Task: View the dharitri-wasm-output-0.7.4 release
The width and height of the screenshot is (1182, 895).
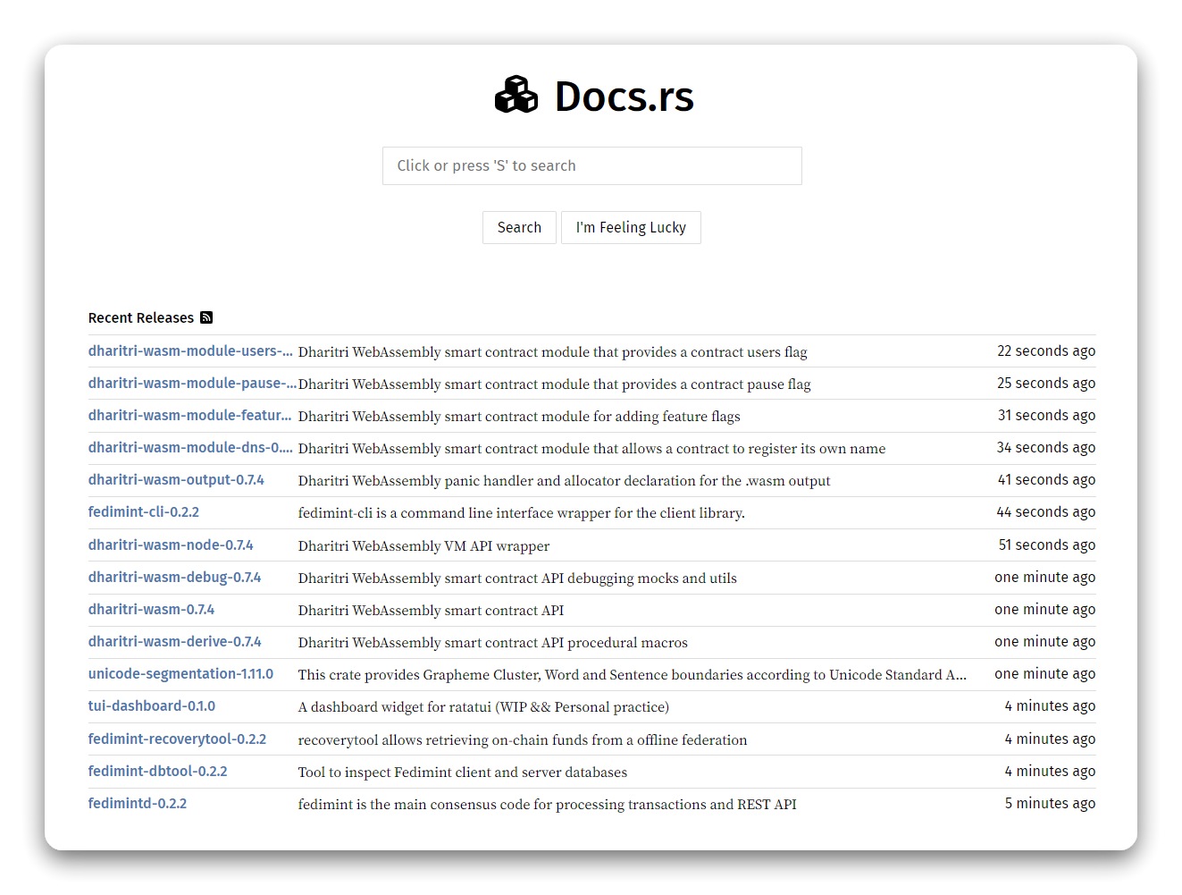Action: pyautogui.click(x=176, y=479)
